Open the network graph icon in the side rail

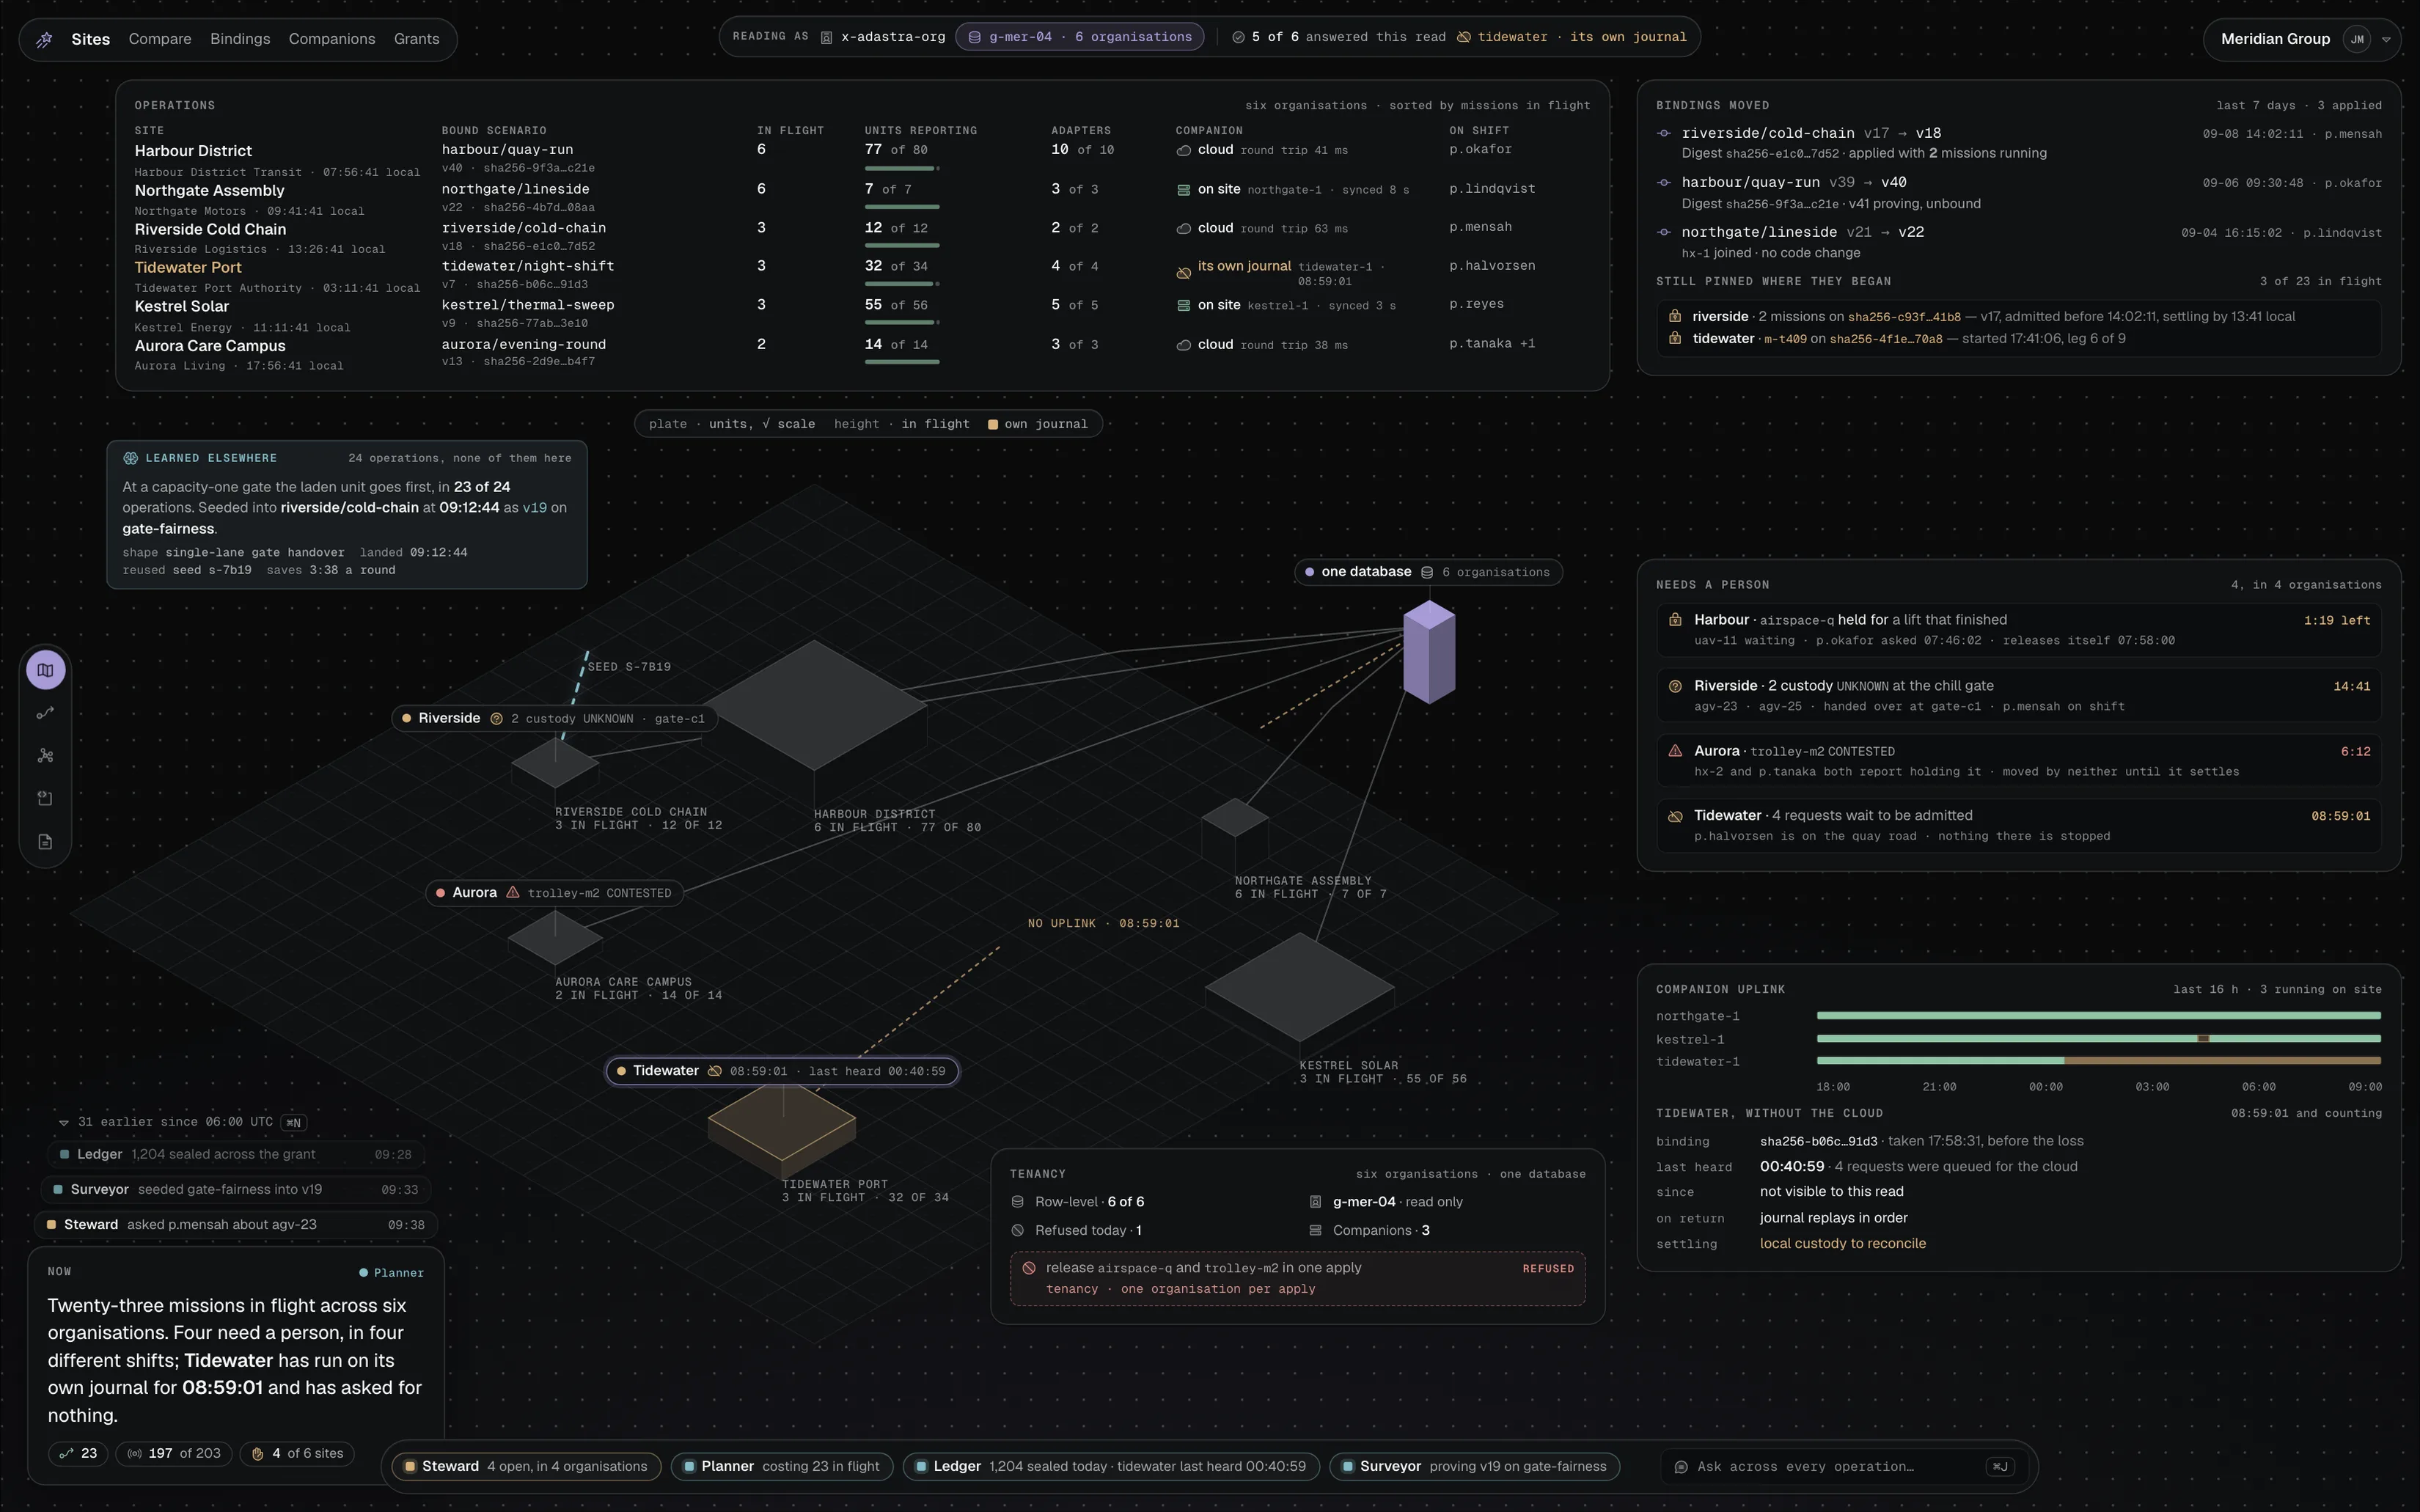click(x=45, y=756)
